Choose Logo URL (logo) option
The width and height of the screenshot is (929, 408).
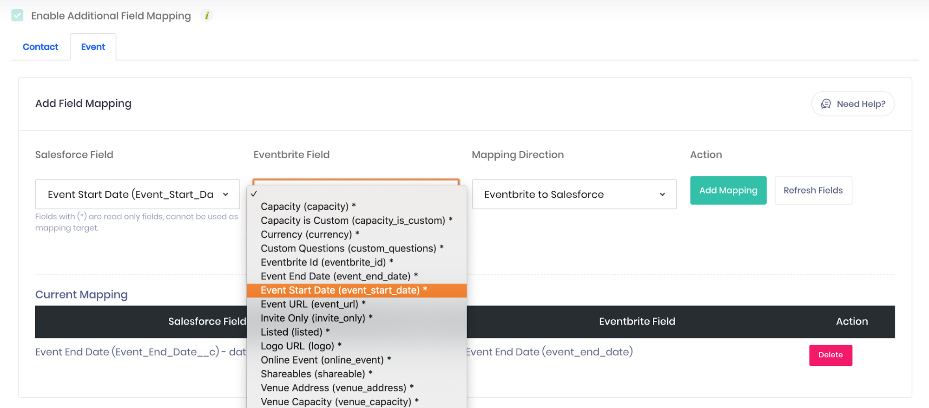pyautogui.click(x=356, y=346)
